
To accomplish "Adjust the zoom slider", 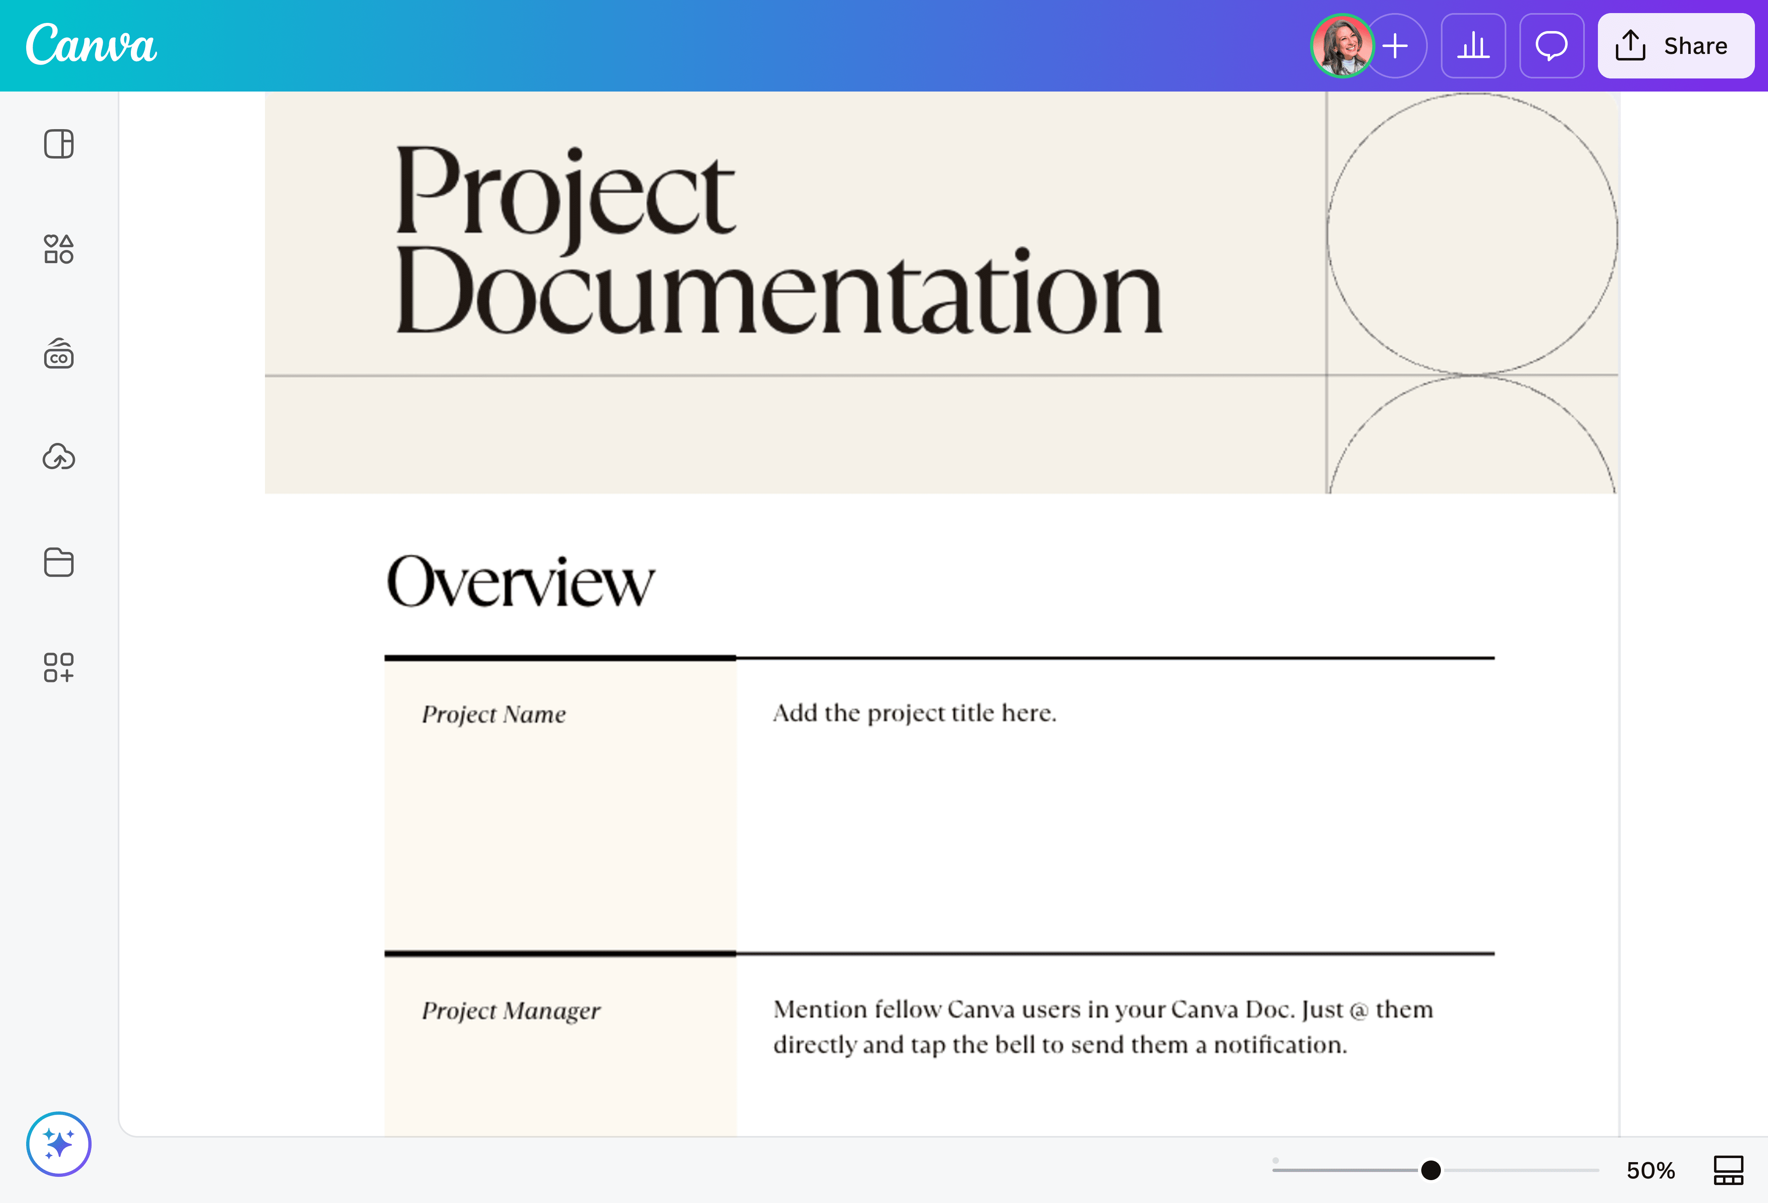I will click(x=1431, y=1170).
